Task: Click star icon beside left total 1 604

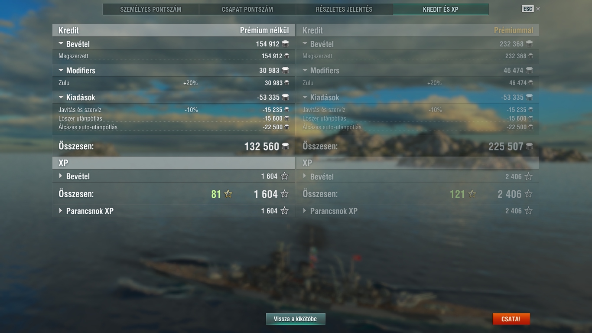Action: click(x=284, y=194)
